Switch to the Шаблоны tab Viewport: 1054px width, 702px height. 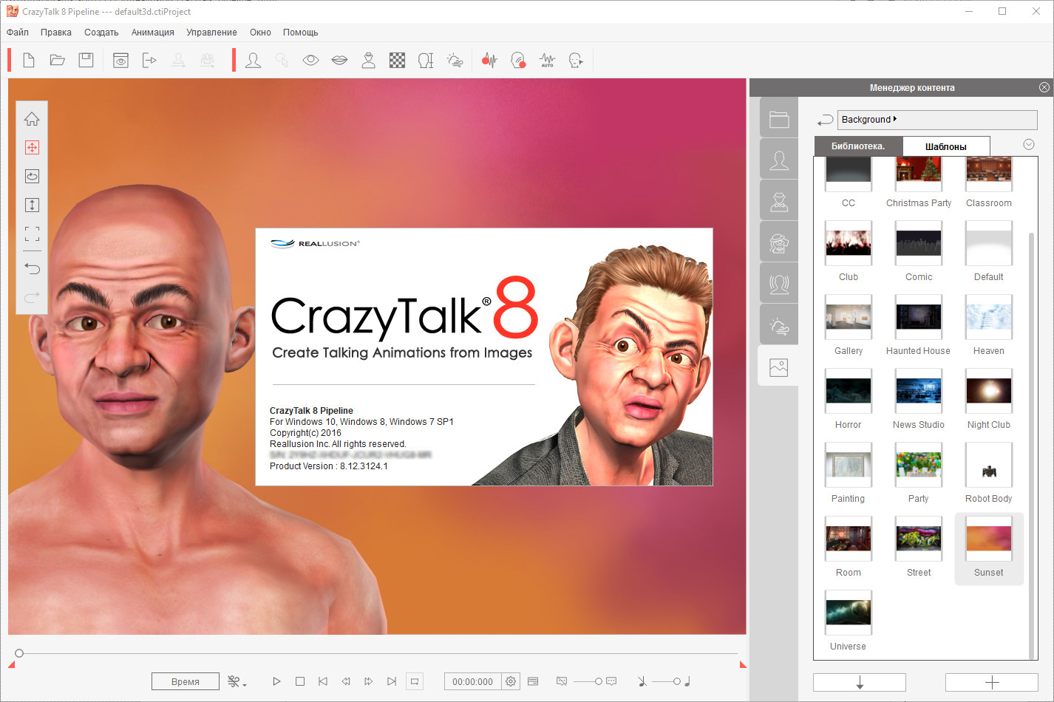(946, 146)
